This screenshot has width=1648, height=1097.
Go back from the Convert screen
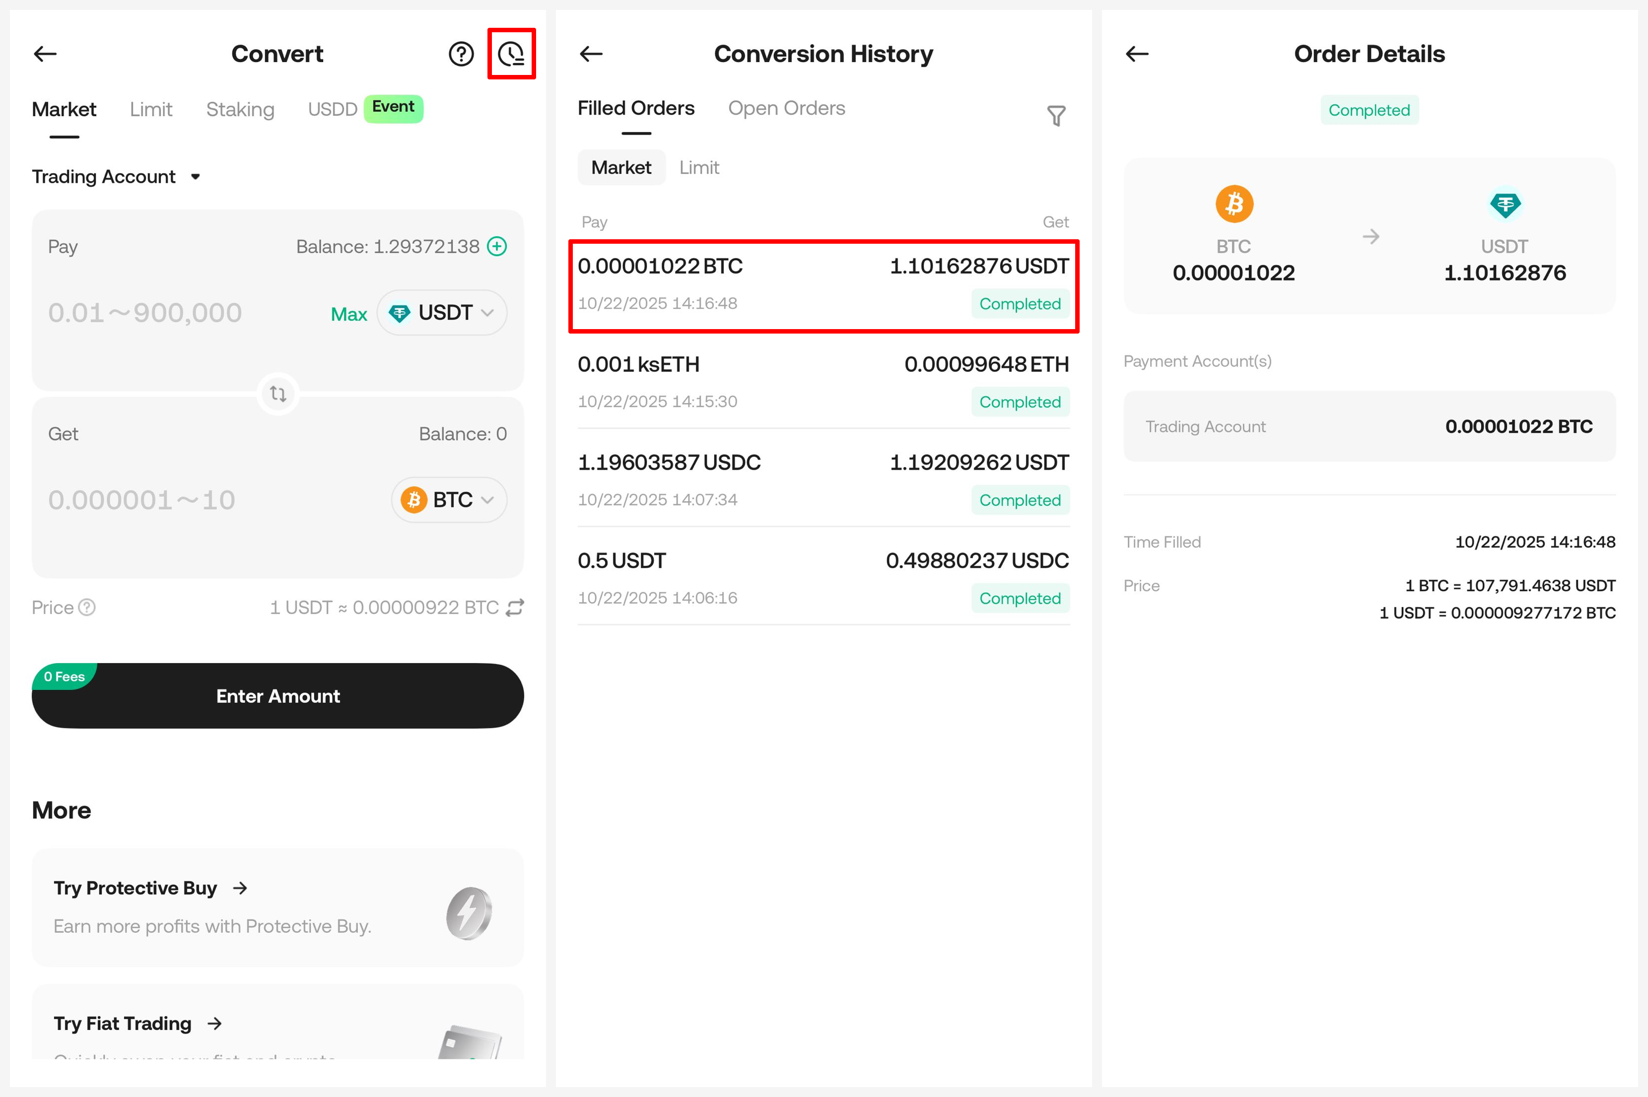click(x=46, y=54)
